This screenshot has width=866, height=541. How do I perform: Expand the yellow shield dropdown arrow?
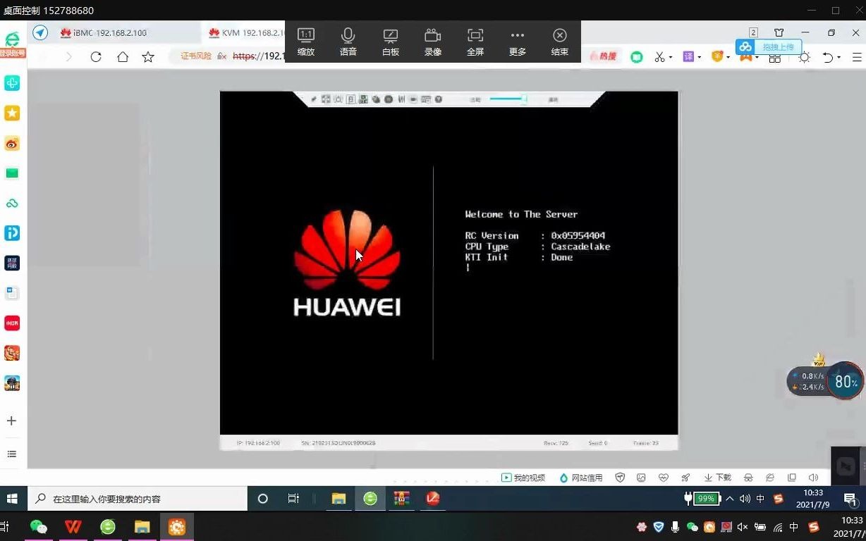point(728,58)
